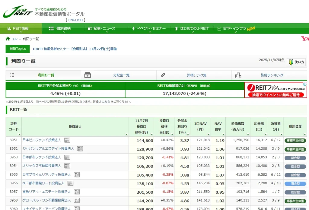The height and width of the screenshot is (210, 309).
Task: Click the ENGLISH site link
Action: click(x=75, y=20)
